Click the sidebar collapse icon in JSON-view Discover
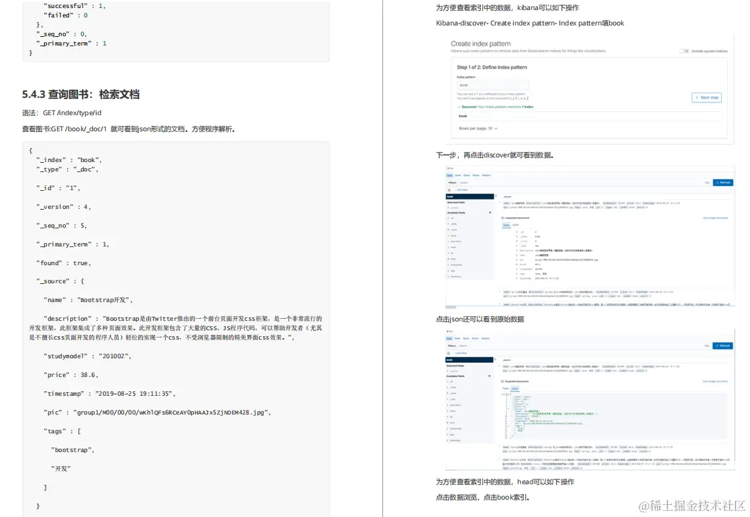Screen dimensions: 750x517 (495, 360)
